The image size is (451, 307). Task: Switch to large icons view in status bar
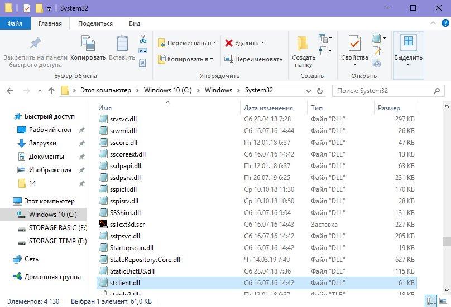click(x=443, y=301)
